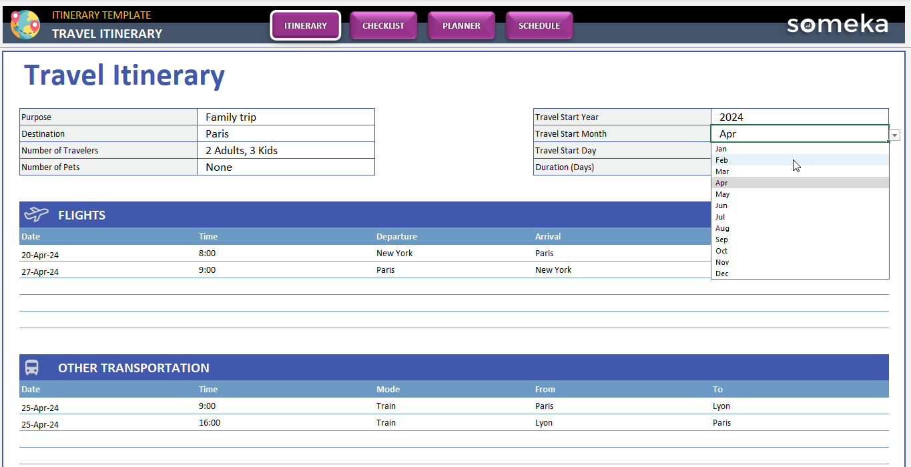The width and height of the screenshot is (911, 467).
Task: Open the SCHEDULE section
Action: (x=539, y=25)
